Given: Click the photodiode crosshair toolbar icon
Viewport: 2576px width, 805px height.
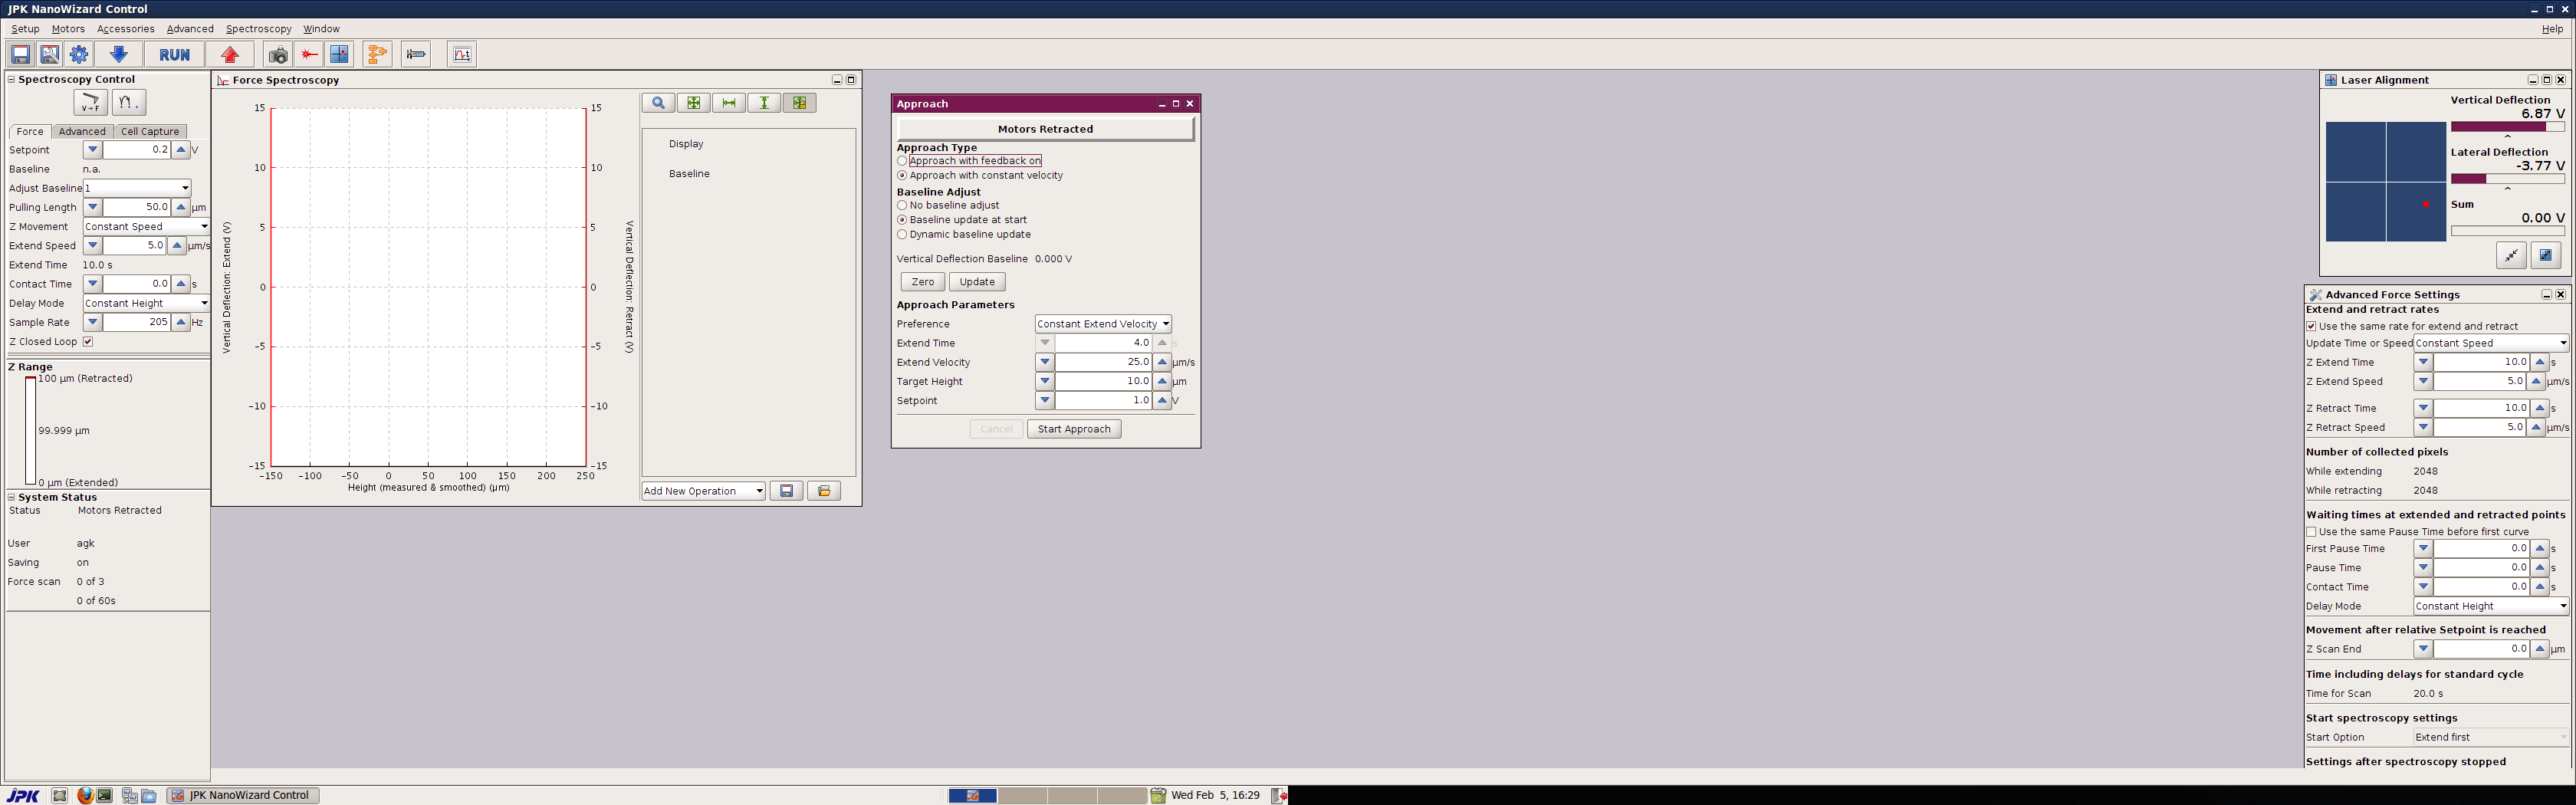Looking at the screenshot, I should (340, 54).
